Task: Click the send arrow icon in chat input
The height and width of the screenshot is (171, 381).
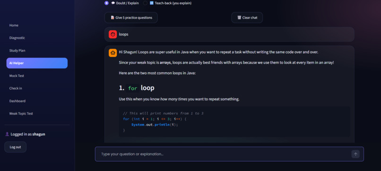Action: tap(355, 154)
